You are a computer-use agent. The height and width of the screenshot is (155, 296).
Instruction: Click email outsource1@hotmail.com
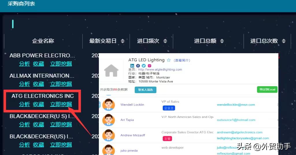click(236, 120)
